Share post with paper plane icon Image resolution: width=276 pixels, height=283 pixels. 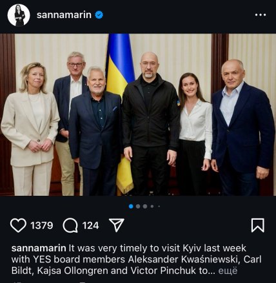click(117, 225)
